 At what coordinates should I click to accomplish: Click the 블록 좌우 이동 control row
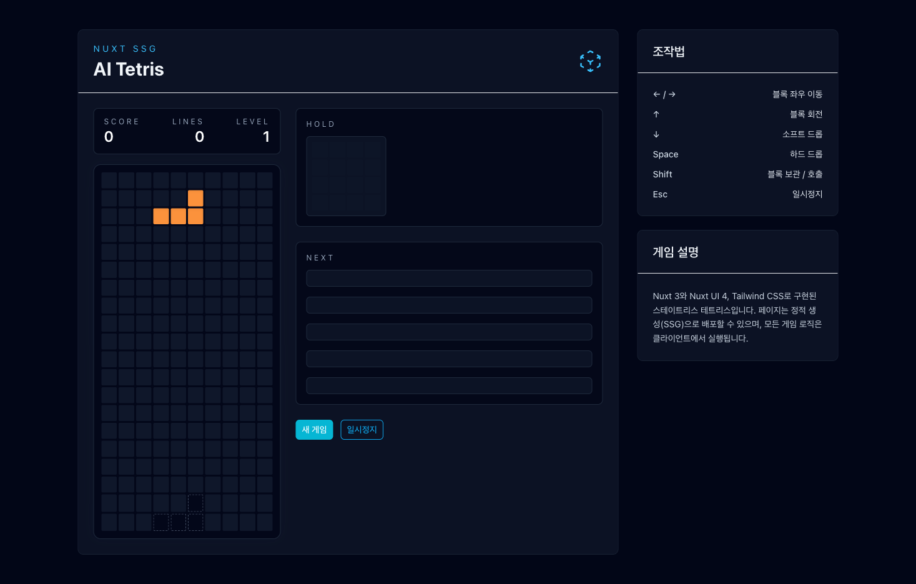(x=737, y=94)
